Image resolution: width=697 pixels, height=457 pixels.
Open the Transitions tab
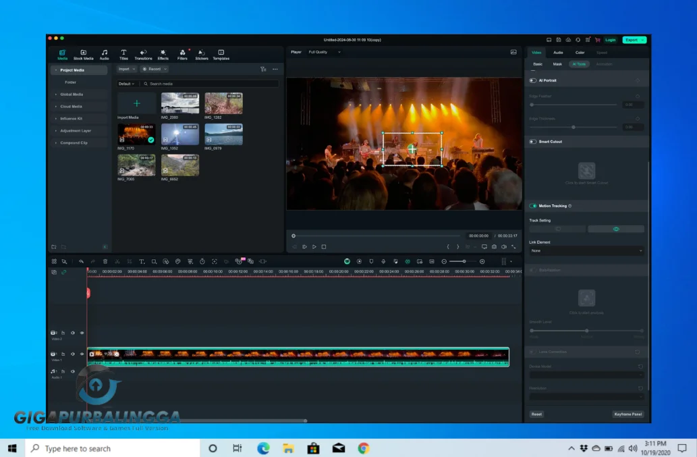point(143,55)
